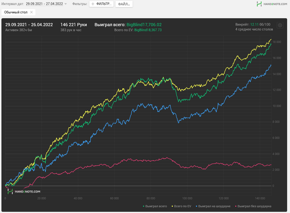The image size is (290, 213).
Task: Click the total won value BigBlind17,706.02
Action: [x=144, y=24]
